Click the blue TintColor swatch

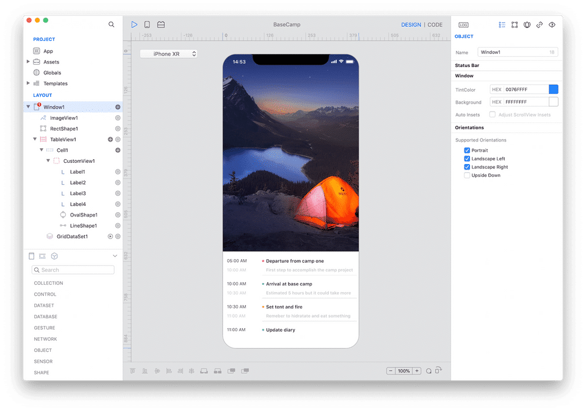[x=553, y=90]
